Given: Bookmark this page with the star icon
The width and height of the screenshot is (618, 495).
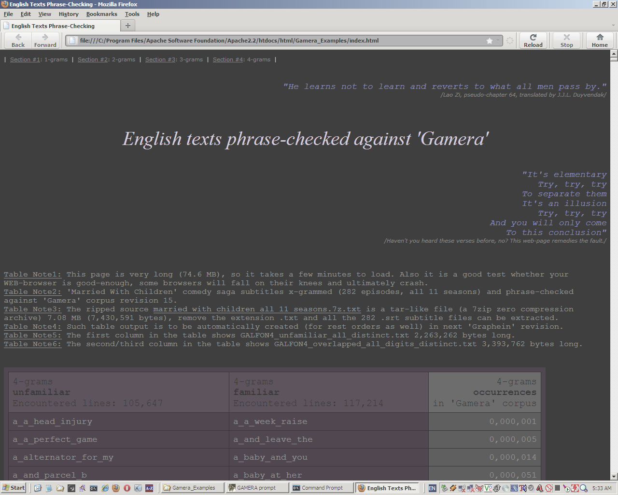Looking at the screenshot, I should [x=490, y=41].
